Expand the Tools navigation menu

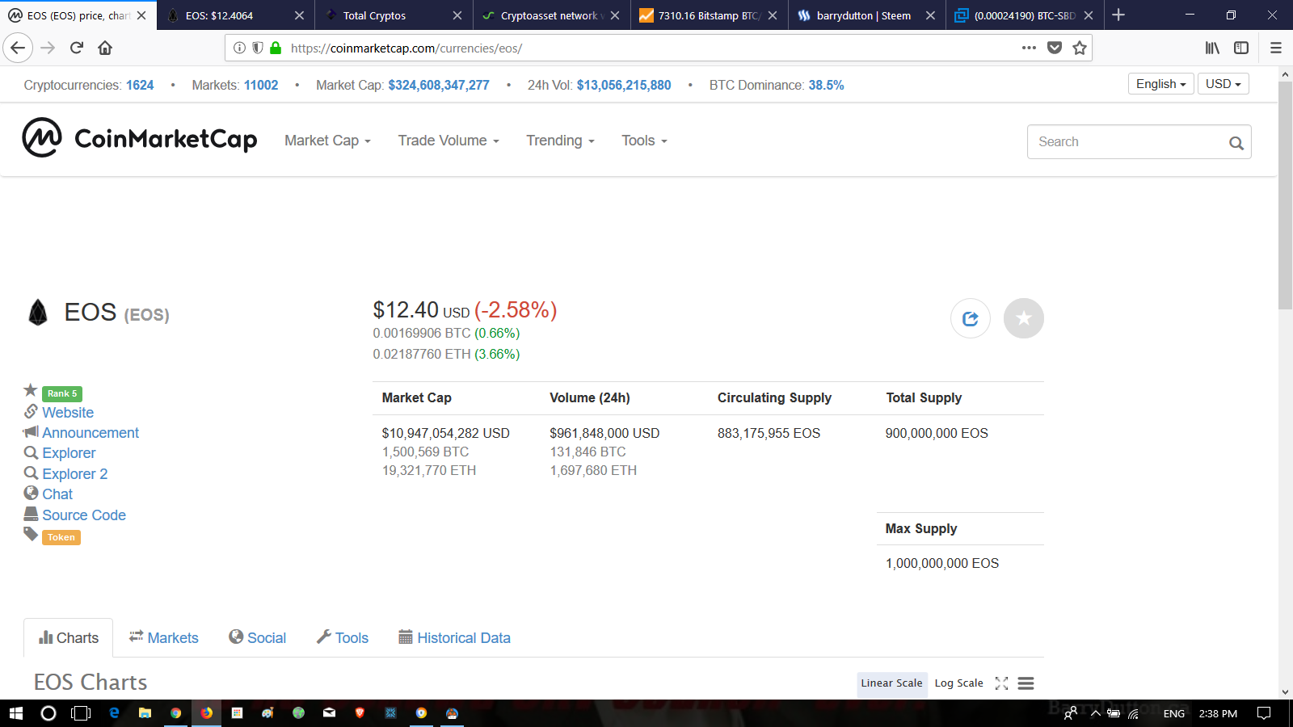click(644, 141)
